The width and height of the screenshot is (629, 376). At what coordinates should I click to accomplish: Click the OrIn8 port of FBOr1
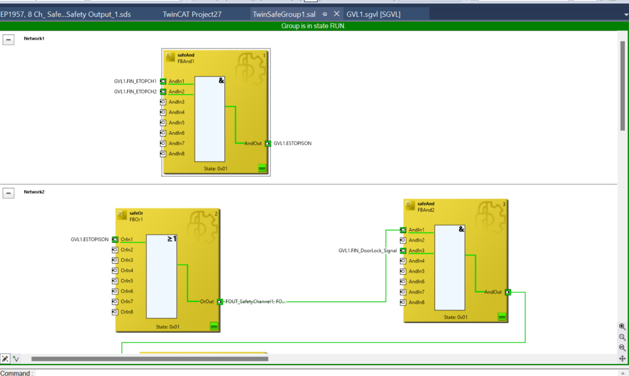[x=115, y=312]
